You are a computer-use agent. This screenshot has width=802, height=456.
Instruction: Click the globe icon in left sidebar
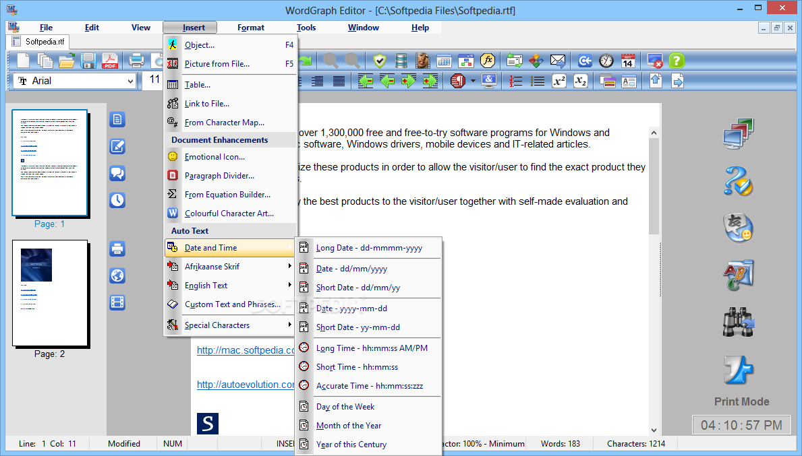117,275
